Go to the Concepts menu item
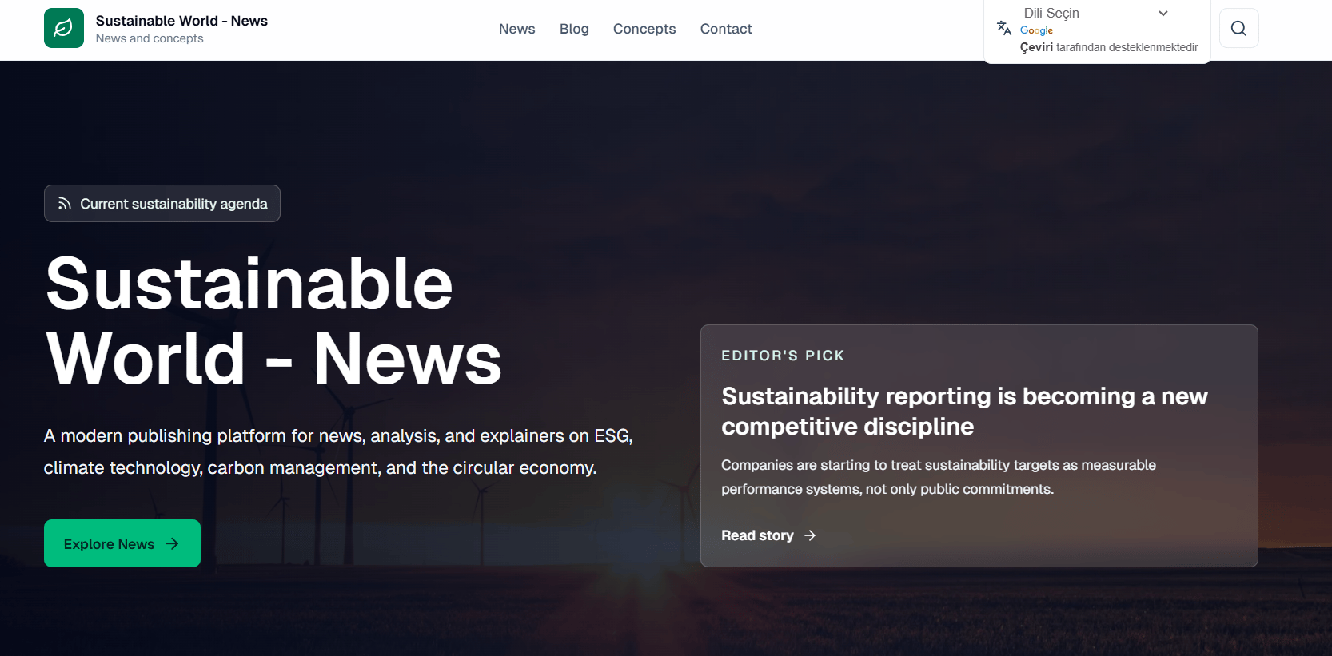 click(644, 29)
